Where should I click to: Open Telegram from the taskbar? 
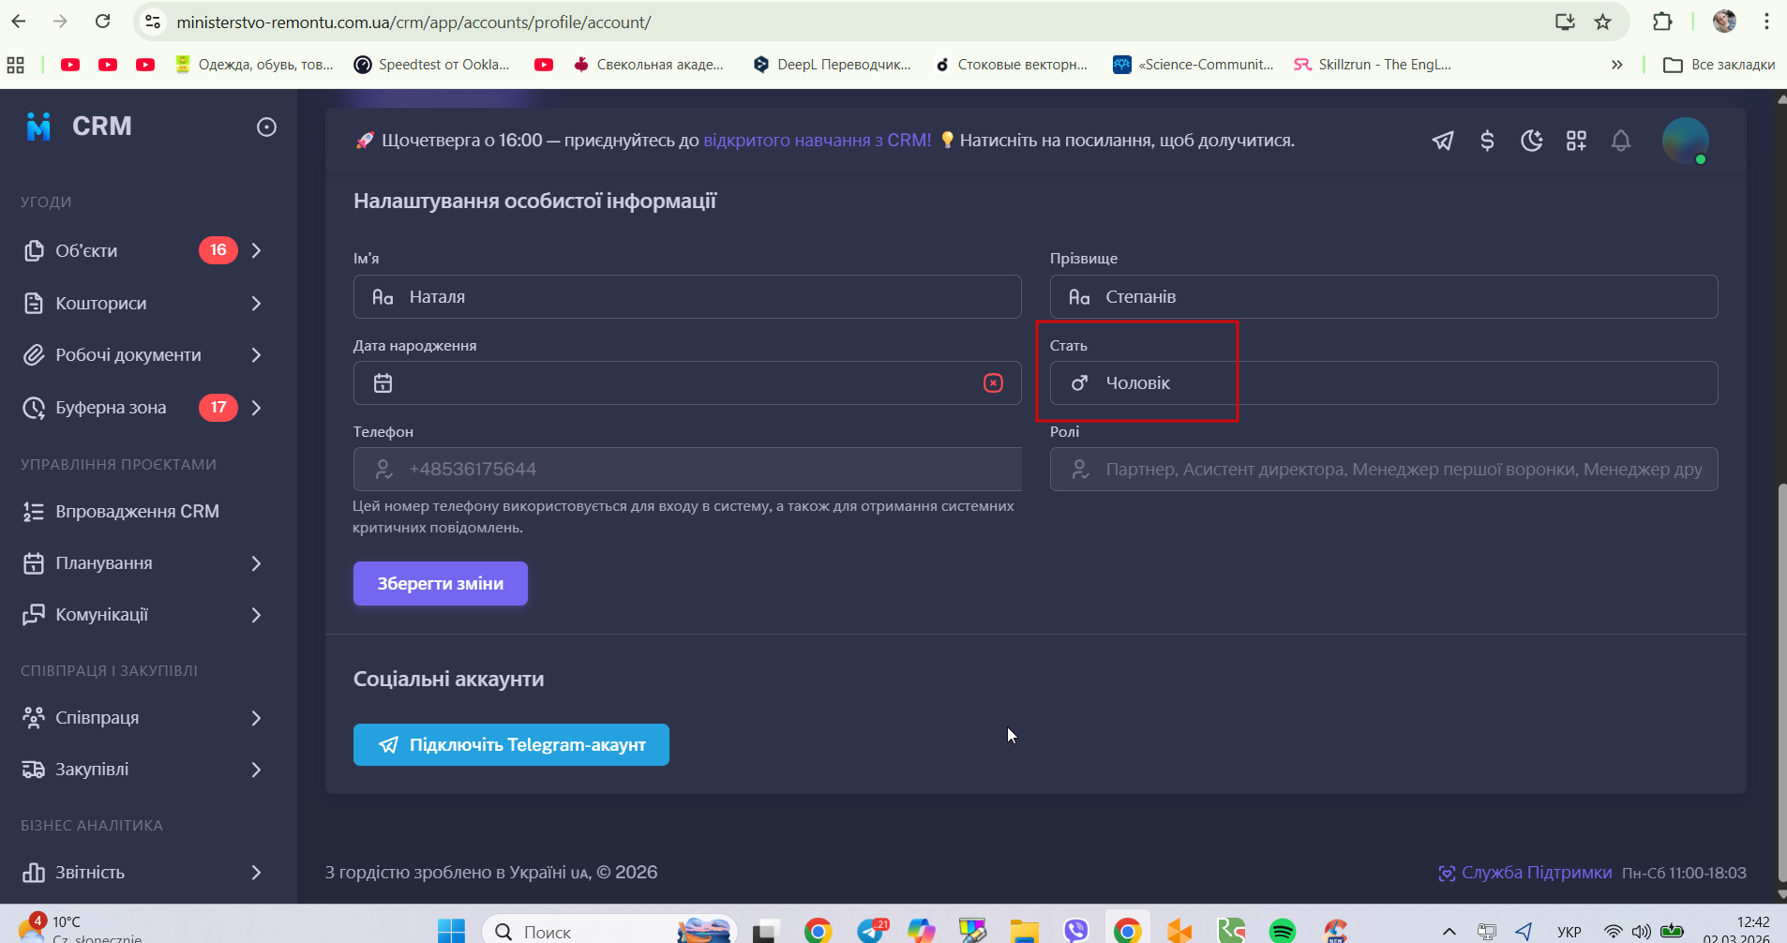(873, 931)
